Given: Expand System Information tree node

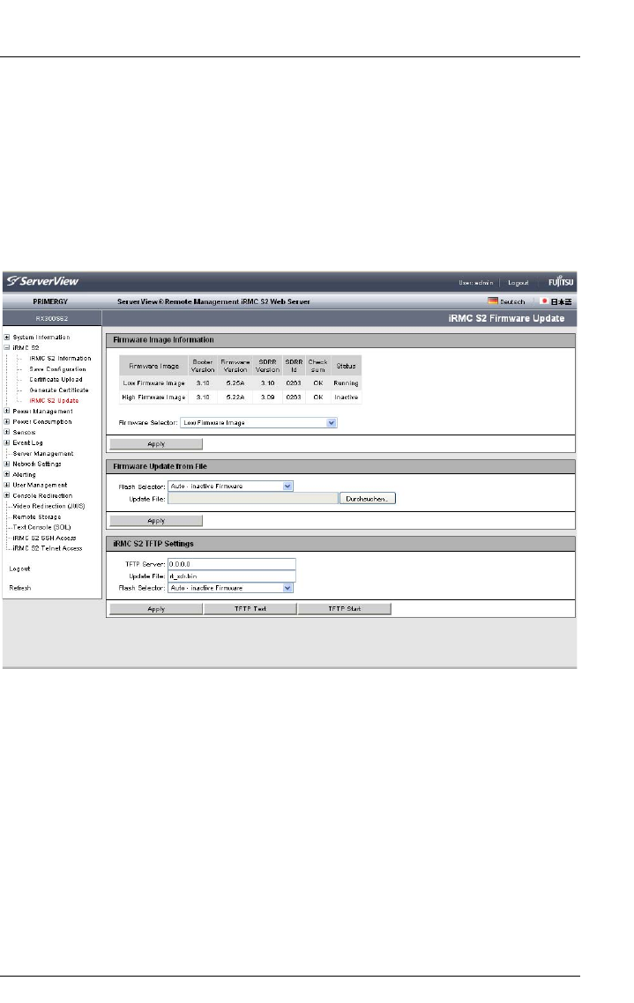Looking at the screenshot, I should (x=7, y=337).
